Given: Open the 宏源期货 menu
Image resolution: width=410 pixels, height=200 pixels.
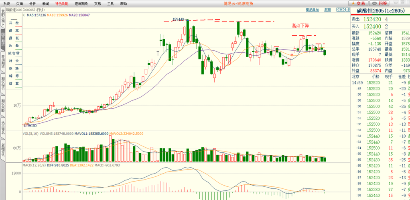Looking at the screenshot, I should pos(81,4).
